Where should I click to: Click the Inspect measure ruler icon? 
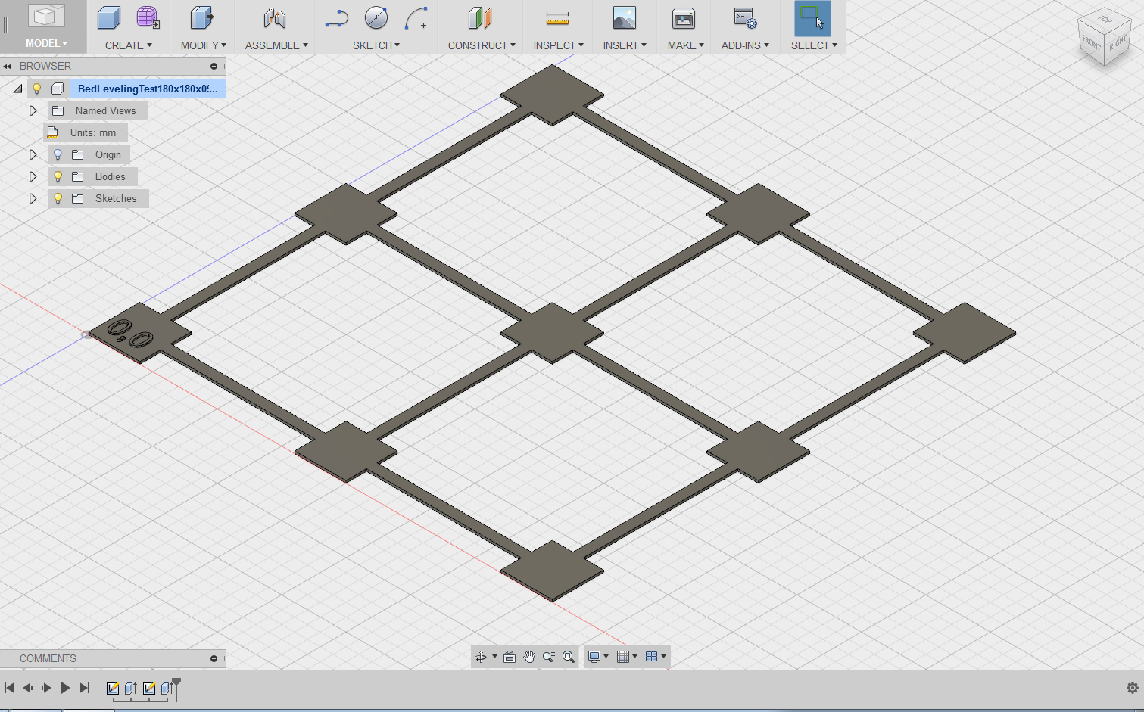pyautogui.click(x=557, y=18)
